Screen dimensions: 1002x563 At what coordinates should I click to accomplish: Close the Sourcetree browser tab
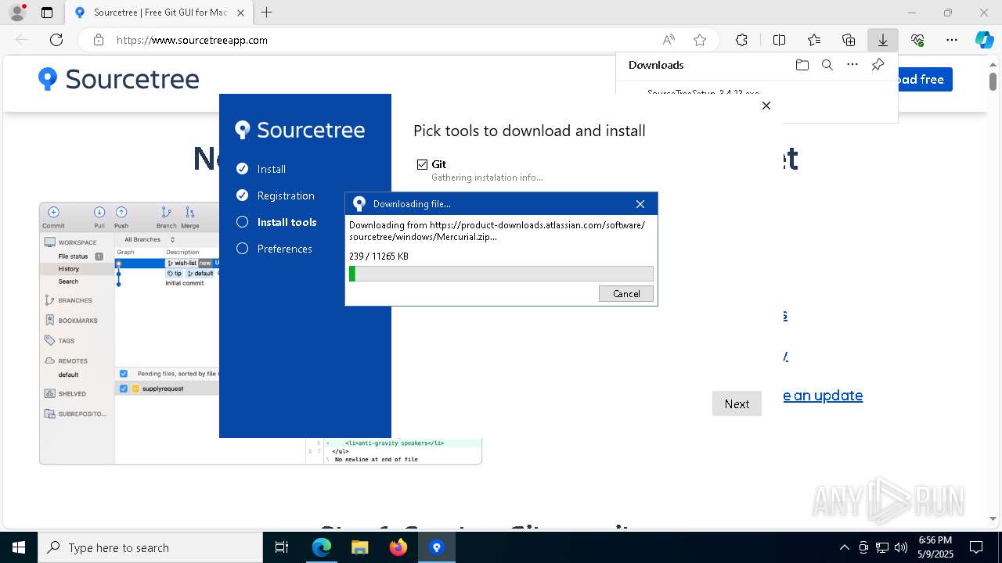[x=240, y=13]
